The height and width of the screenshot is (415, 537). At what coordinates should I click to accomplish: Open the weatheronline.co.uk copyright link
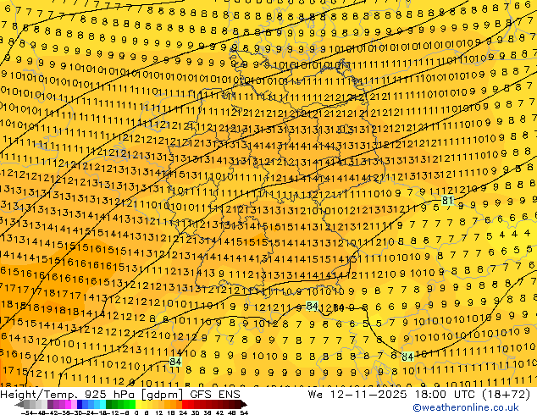(465, 407)
